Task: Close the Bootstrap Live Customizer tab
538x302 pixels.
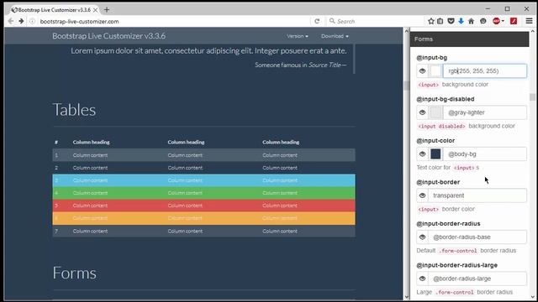Action: tap(95, 10)
